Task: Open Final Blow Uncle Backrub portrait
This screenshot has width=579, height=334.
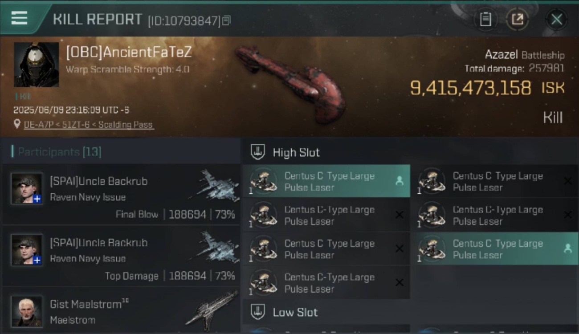Action: 27,188
